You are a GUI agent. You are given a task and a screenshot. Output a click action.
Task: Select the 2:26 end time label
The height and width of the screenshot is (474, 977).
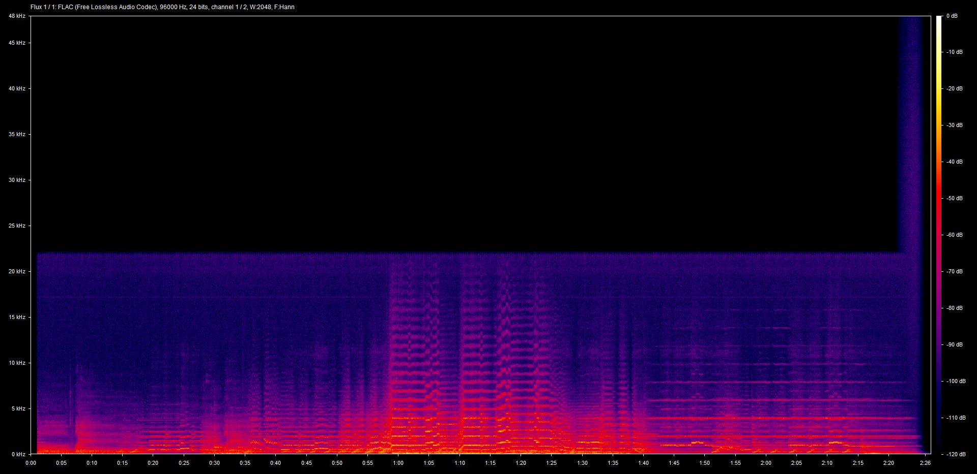925,463
